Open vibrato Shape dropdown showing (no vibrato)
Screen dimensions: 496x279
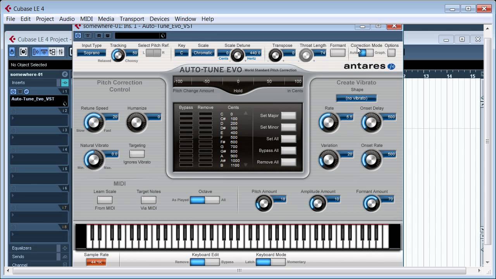point(356,98)
